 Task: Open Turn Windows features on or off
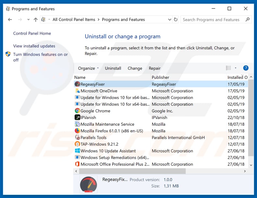(x=40, y=57)
